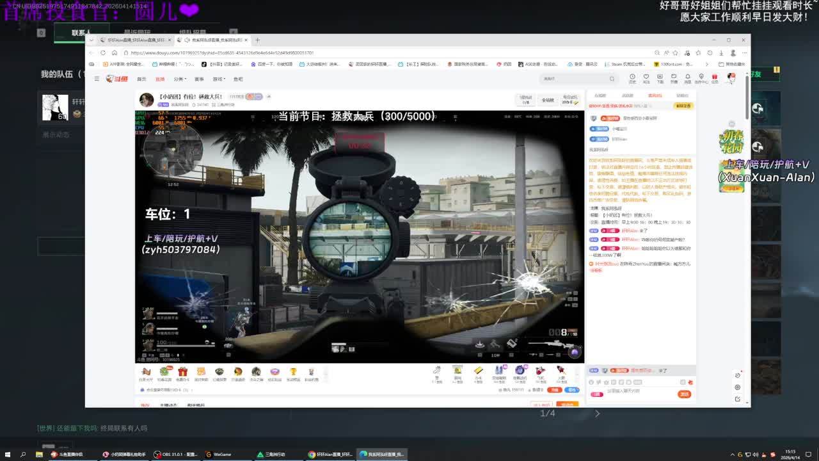Click the red gift box icon in header
819x461 pixels.
(715, 78)
